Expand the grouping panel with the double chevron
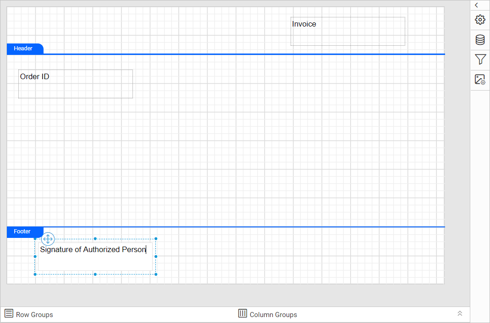Viewport: 490px width, 323px height. point(460,313)
